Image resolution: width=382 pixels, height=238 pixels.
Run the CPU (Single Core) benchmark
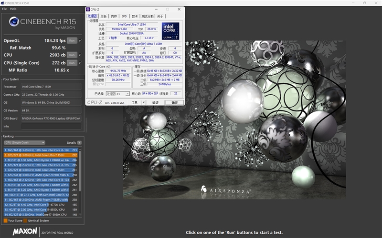pyautogui.click(x=72, y=63)
